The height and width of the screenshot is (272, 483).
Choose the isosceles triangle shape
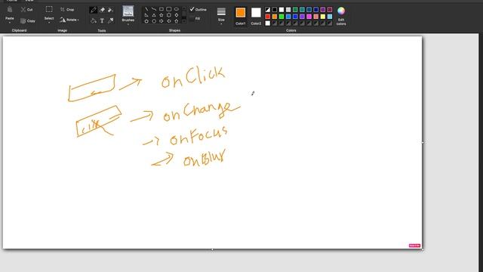pos(154,15)
